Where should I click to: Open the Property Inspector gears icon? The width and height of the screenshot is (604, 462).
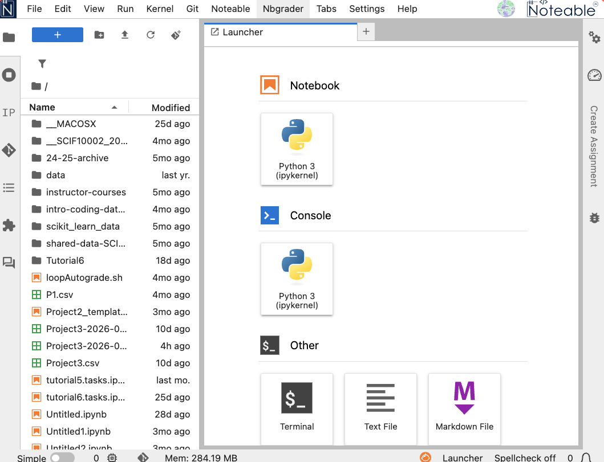(594, 38)
